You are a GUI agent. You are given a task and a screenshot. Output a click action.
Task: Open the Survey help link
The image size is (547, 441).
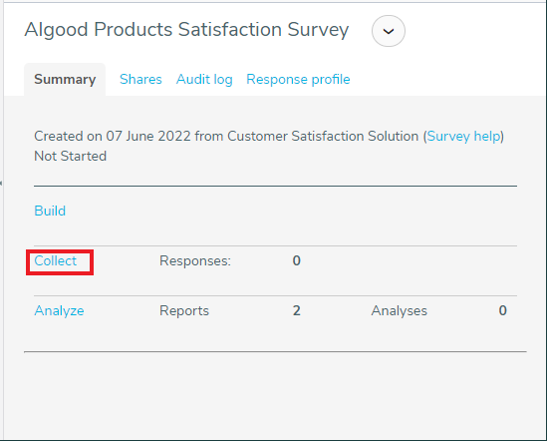[463, 137]
